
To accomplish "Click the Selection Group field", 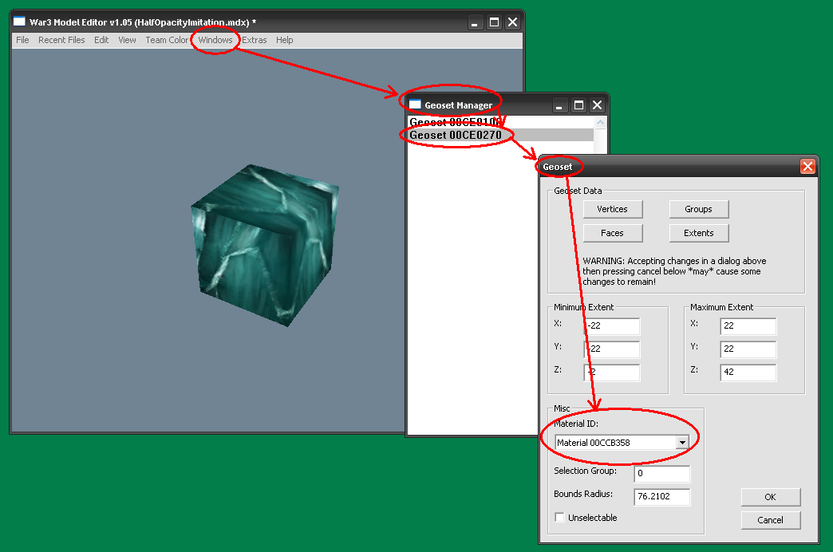I will 662,473.
